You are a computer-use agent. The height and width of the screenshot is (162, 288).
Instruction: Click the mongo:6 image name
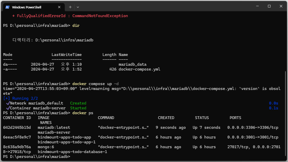(46, 147)
